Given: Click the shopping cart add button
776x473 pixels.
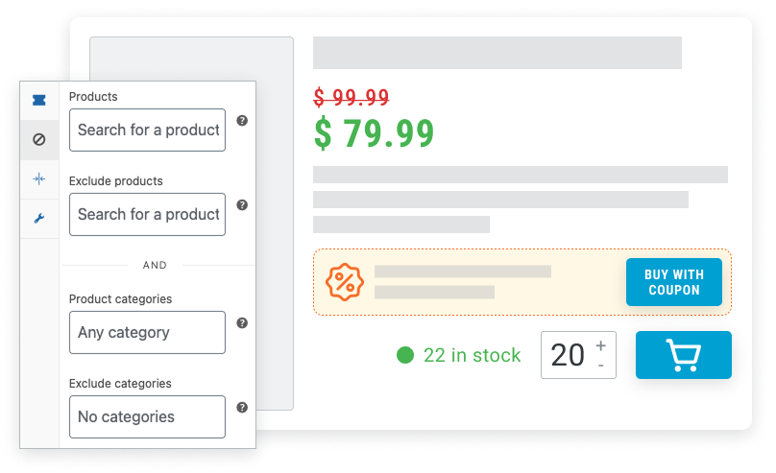Looking at the screenshot, I should pos(683,355).
